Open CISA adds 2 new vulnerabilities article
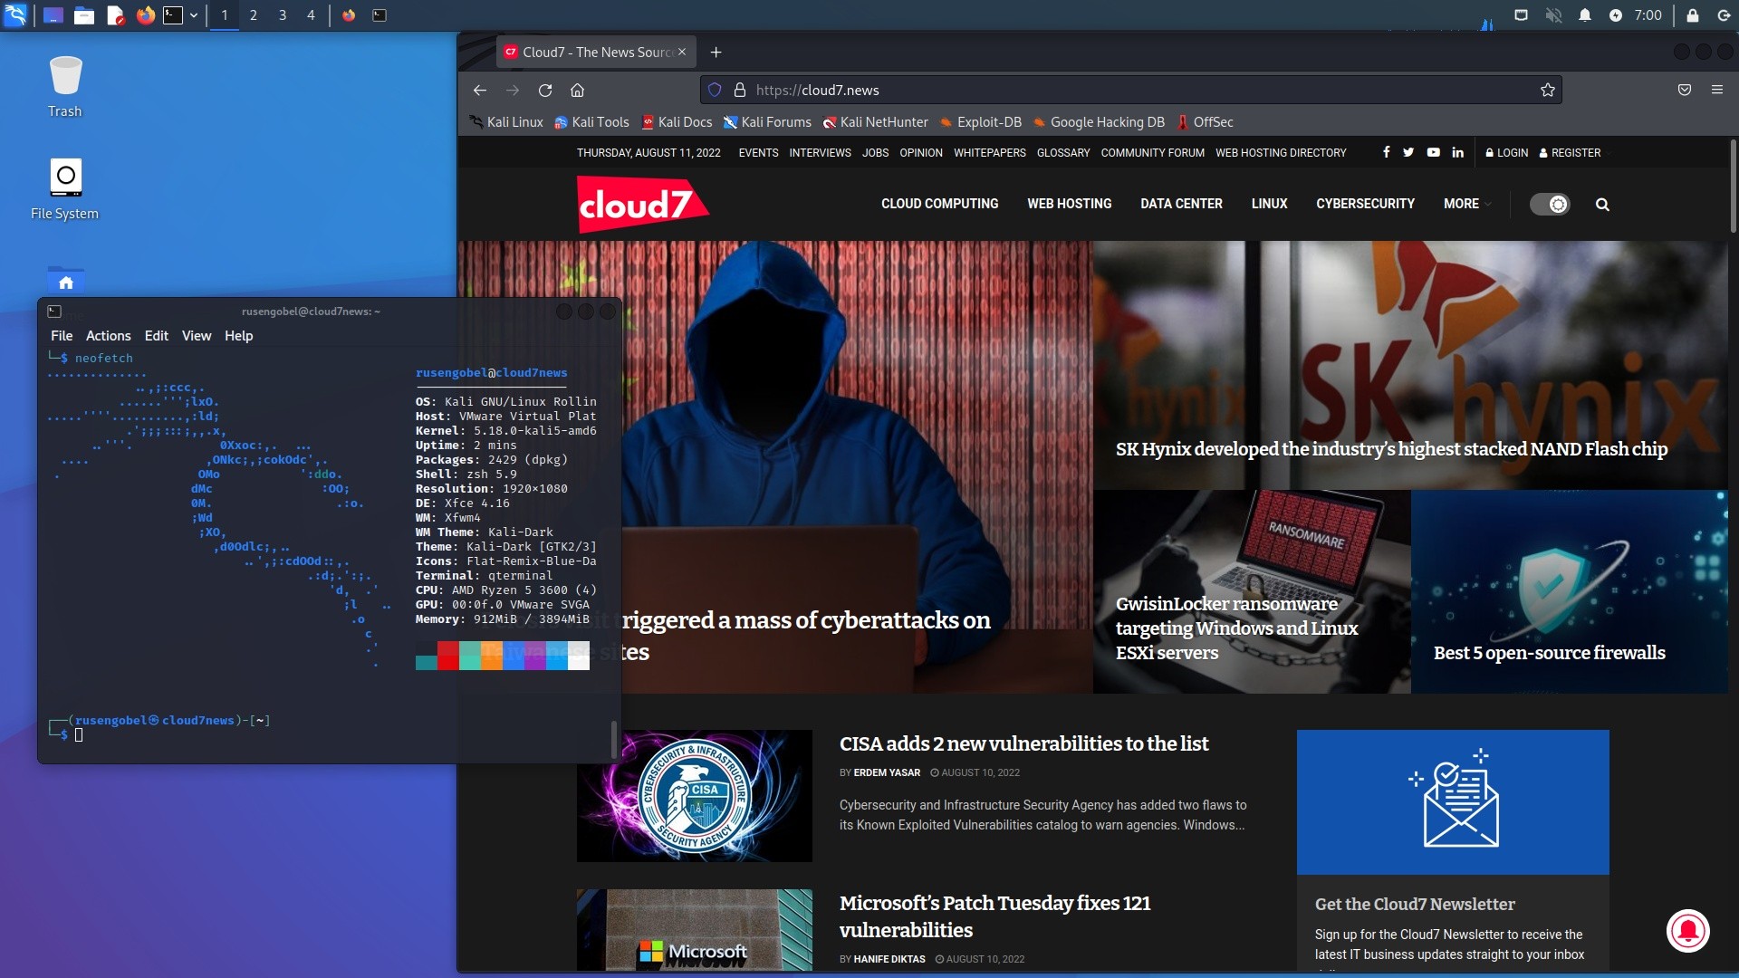The height and width of the screenshot is (978, 1739). 1023,744
